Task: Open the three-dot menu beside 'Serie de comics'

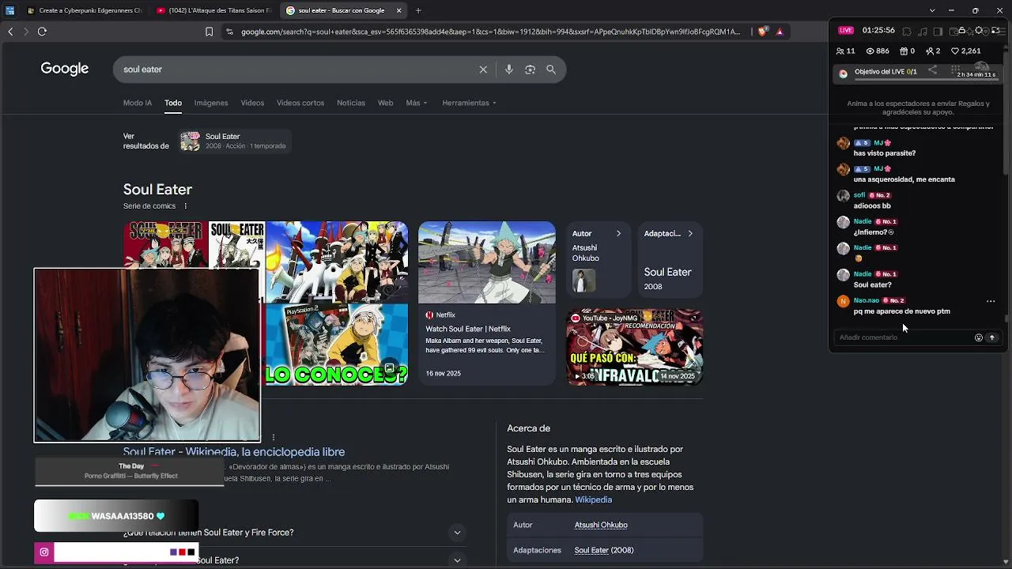Action: pyautogui.click(x=186, y=206)
